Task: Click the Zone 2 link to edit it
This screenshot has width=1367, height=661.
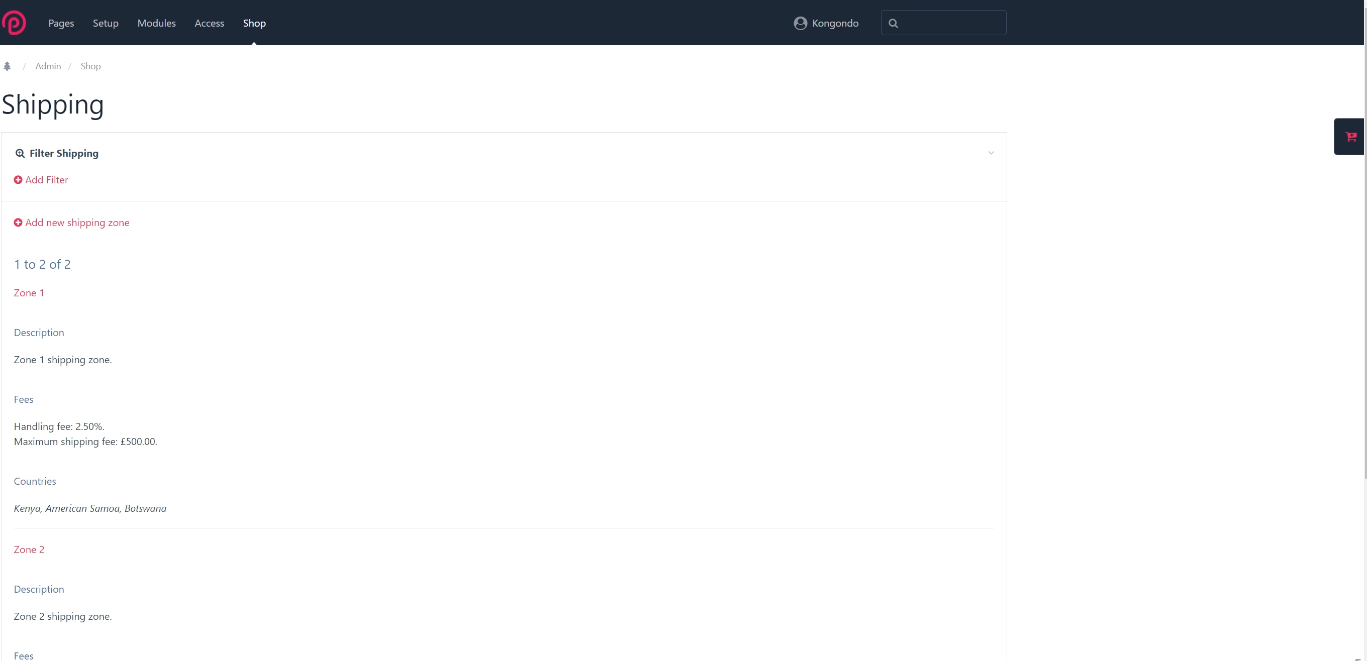Action: point(29,548)
